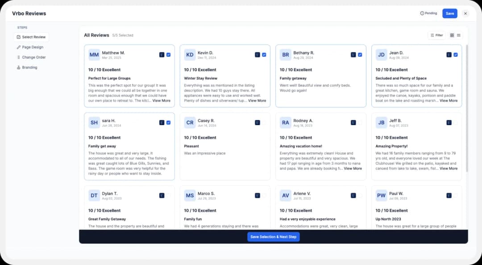The image size is (482, 265).
Task: Expand Matthew M.'s review with View More
Action: pyautogui.click(x=161, y=101)
